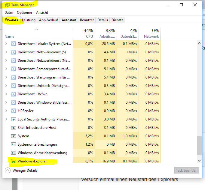Switch to the Details tab

coord(102,20)
